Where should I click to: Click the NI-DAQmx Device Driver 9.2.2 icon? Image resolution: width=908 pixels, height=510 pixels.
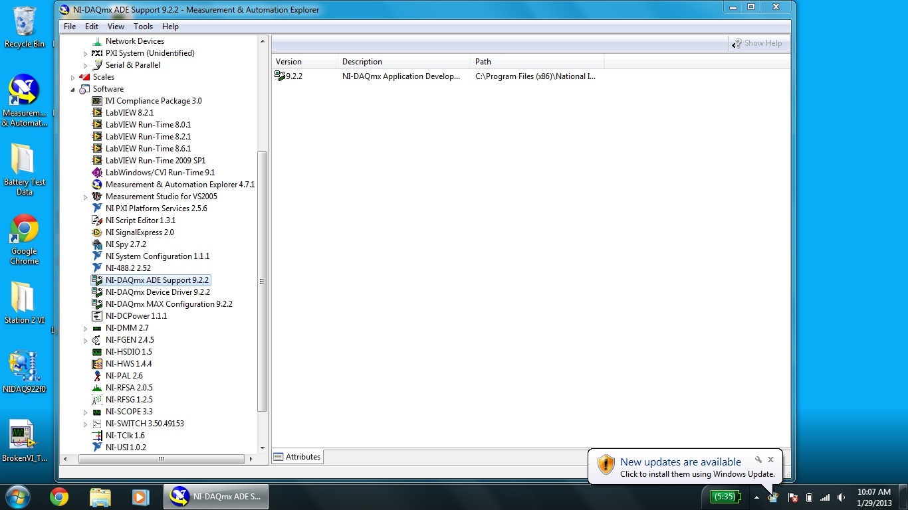97,292
